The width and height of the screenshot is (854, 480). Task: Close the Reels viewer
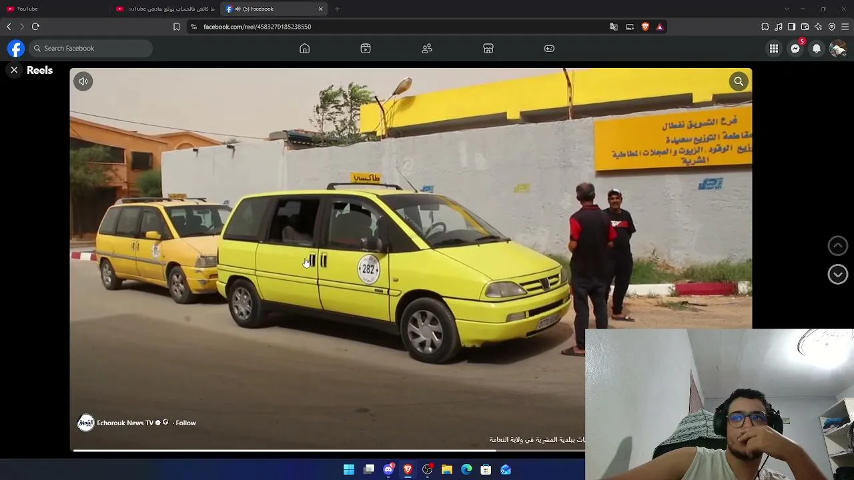tap(14, 70)
